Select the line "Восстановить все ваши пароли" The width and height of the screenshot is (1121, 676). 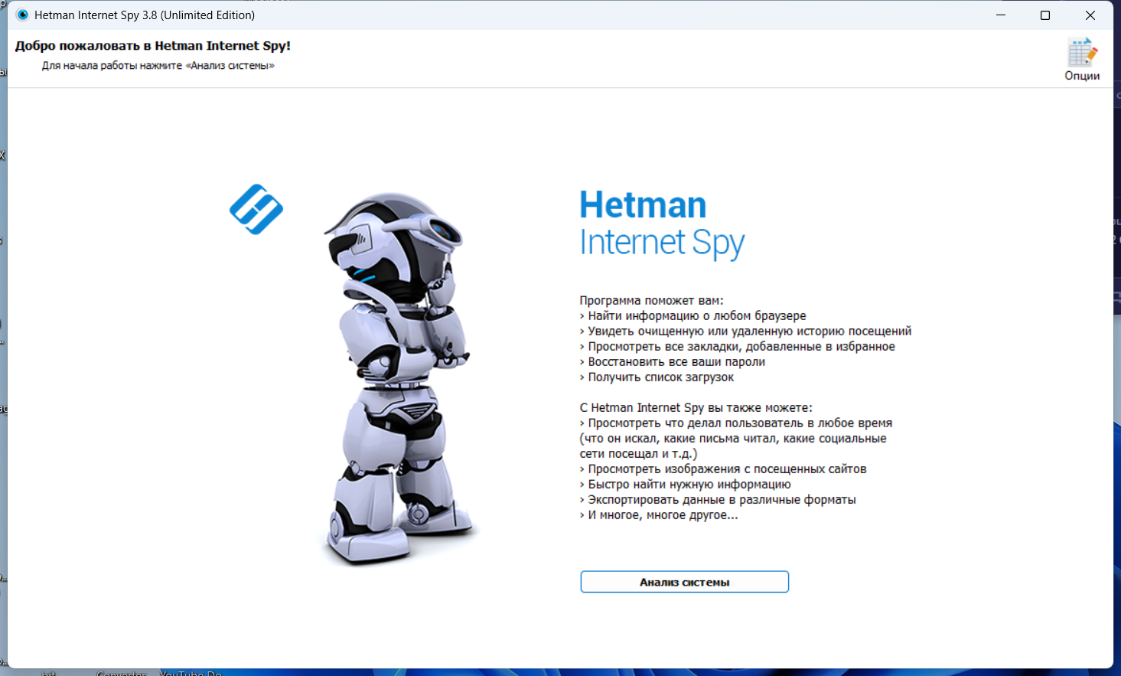676,362
